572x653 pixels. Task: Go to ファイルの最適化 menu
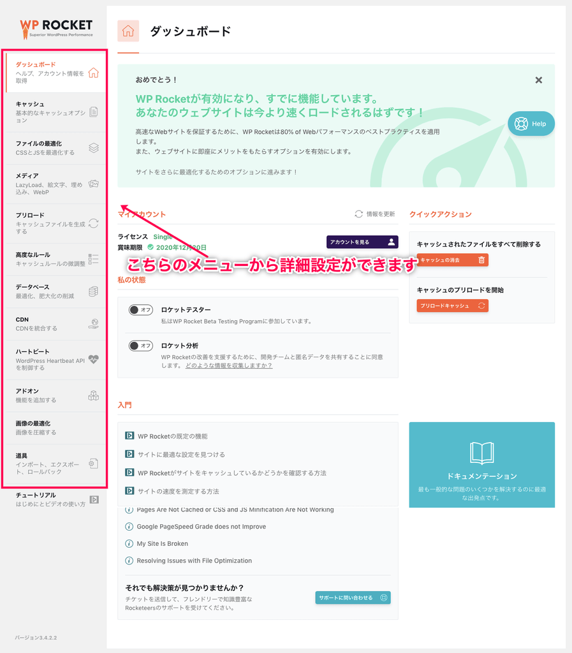55,148
